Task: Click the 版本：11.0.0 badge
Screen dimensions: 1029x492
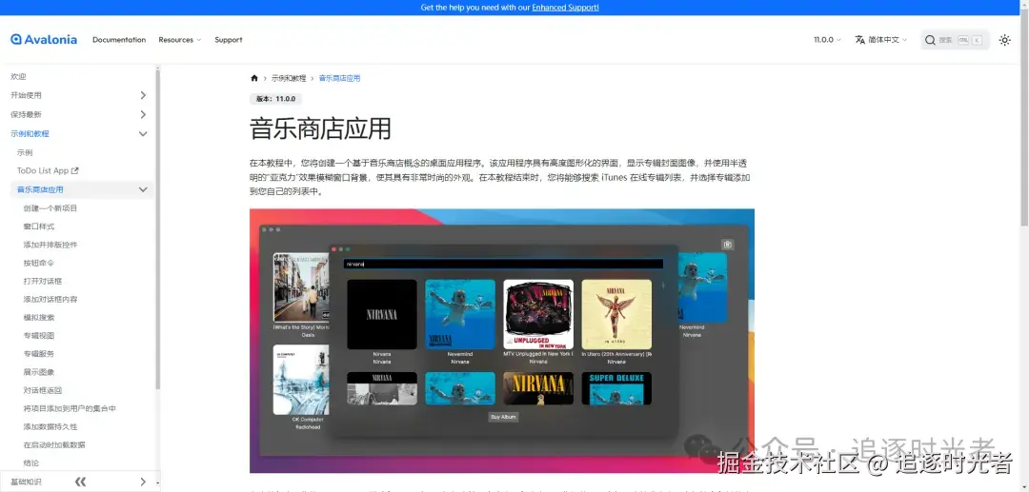Action: (x=275, y=99)
